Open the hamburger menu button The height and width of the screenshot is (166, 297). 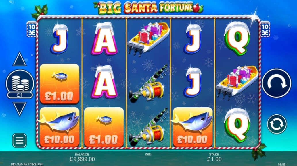tap(20, 140)
